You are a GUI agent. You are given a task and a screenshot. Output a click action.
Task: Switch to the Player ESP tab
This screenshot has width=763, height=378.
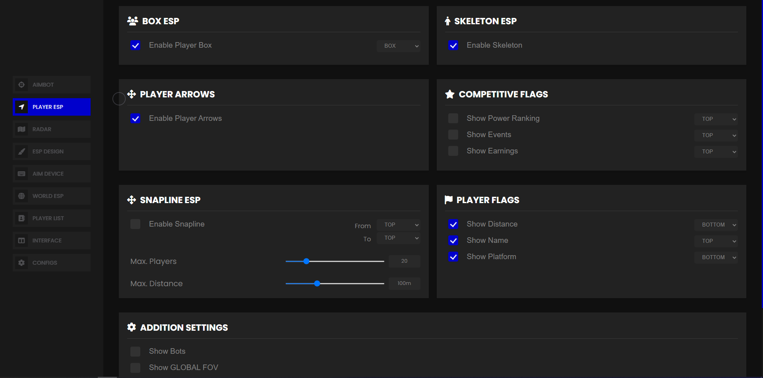point(52,107)
